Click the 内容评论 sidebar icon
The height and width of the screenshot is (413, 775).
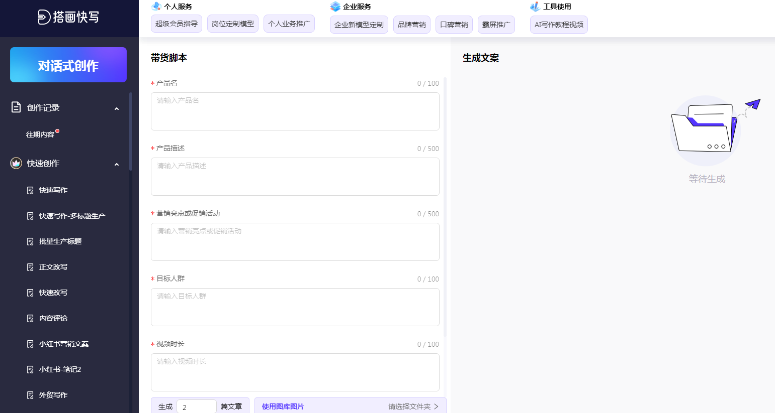click(31, 318)
